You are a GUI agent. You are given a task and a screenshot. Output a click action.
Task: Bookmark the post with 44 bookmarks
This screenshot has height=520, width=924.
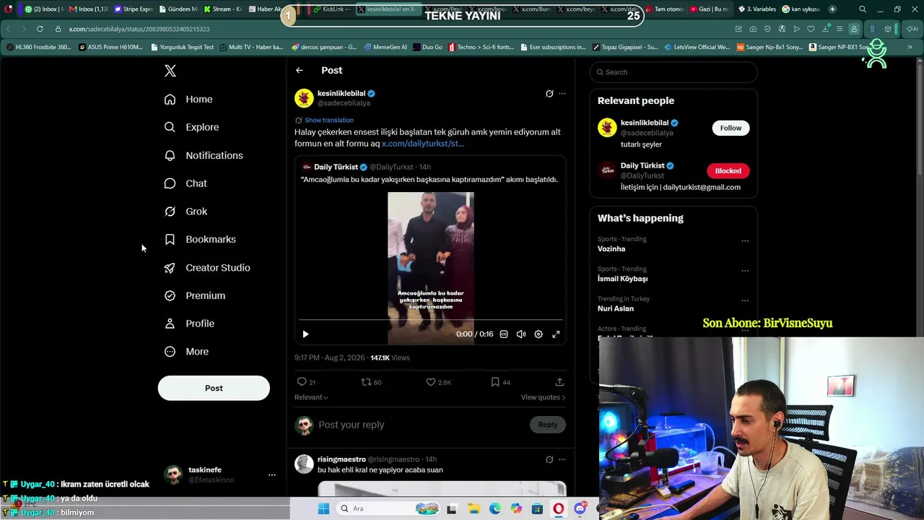495,382
